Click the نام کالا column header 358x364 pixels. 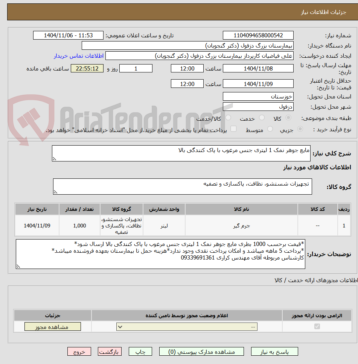241,209
